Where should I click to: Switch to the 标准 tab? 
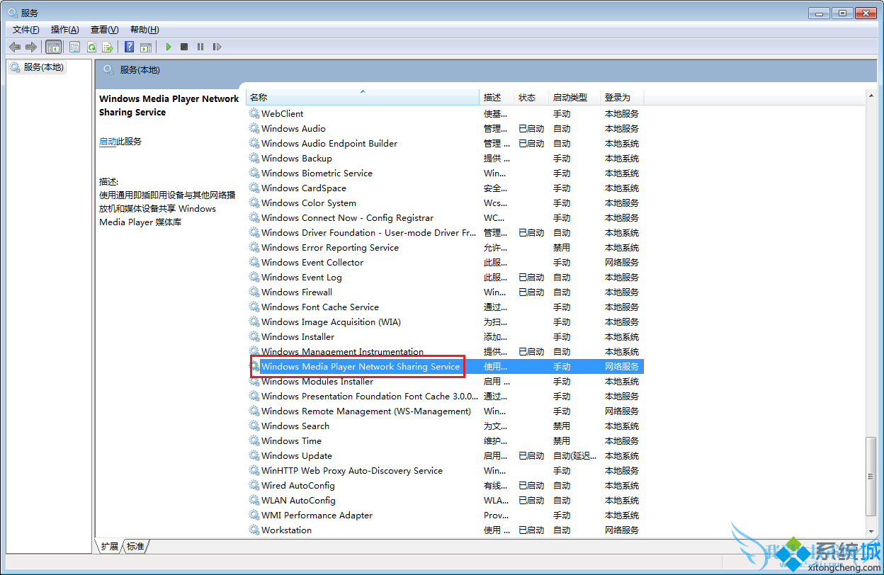click(x=135, y=546)
